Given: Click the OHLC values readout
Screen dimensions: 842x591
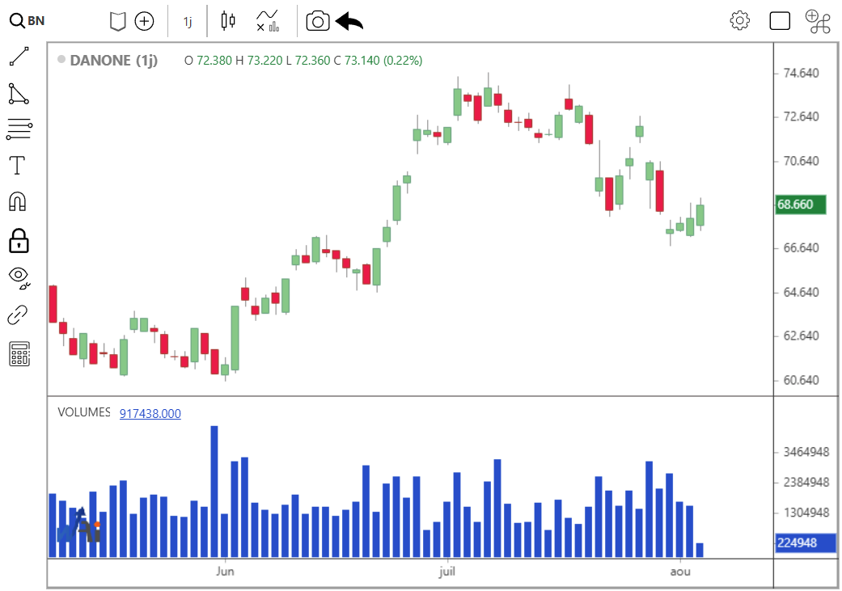Looking at the screenshot, I should pos(303,60).
